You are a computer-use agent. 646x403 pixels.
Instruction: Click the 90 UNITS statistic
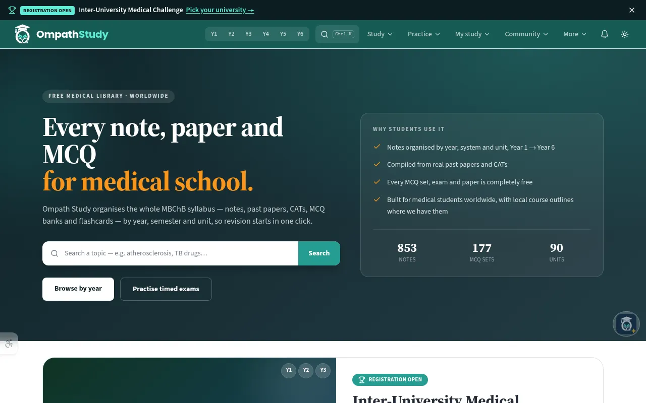[557, 252]
